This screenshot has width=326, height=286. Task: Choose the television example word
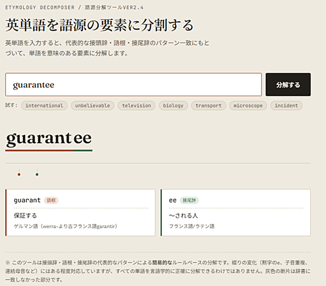[136, 106]
